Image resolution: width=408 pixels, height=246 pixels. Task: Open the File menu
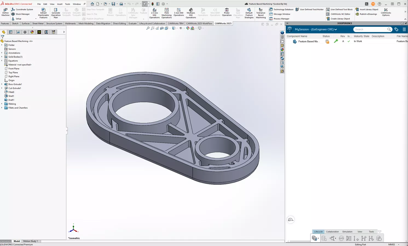click(39, 4)
